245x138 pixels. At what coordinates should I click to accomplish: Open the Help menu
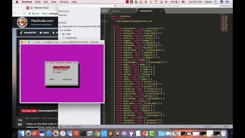74,2
